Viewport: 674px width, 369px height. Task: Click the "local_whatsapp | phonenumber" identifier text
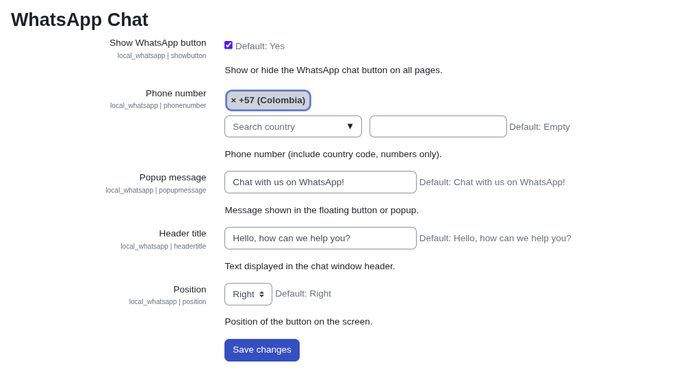point(158,106)
